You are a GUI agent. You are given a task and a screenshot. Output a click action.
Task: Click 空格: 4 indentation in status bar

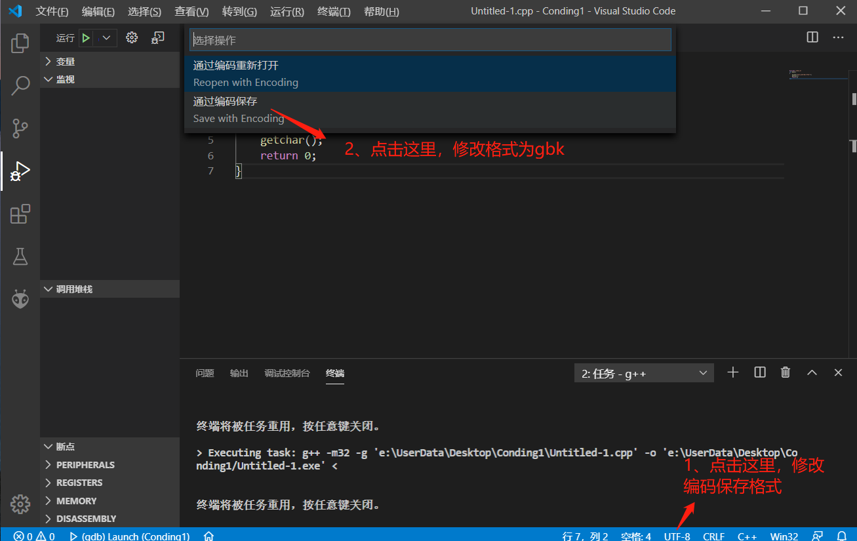coord(635,536)
